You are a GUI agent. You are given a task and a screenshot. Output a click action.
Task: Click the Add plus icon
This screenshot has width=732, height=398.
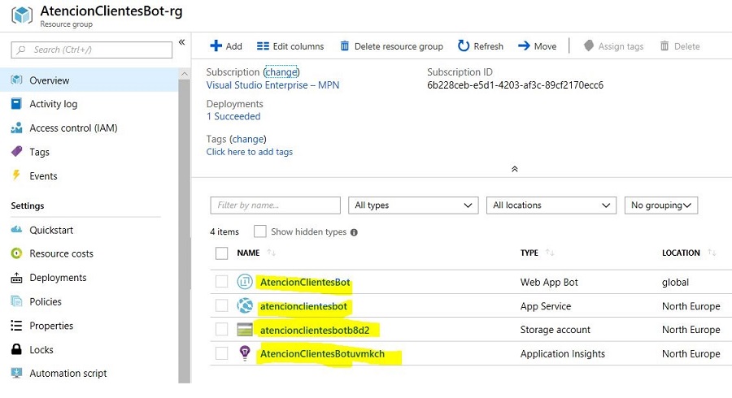216,45
